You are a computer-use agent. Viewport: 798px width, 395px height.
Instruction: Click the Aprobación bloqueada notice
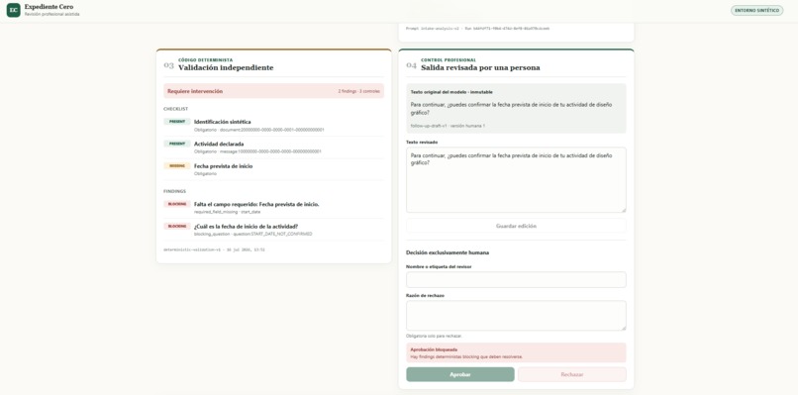(x=516, y=352)
